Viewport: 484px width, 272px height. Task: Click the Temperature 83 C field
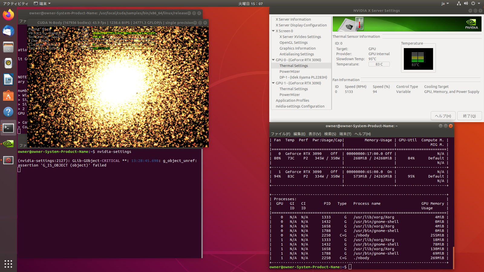point(379,64)
